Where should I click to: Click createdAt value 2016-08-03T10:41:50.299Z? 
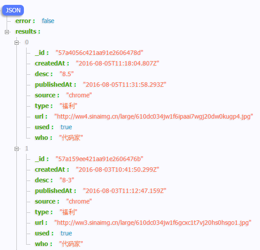117,169
